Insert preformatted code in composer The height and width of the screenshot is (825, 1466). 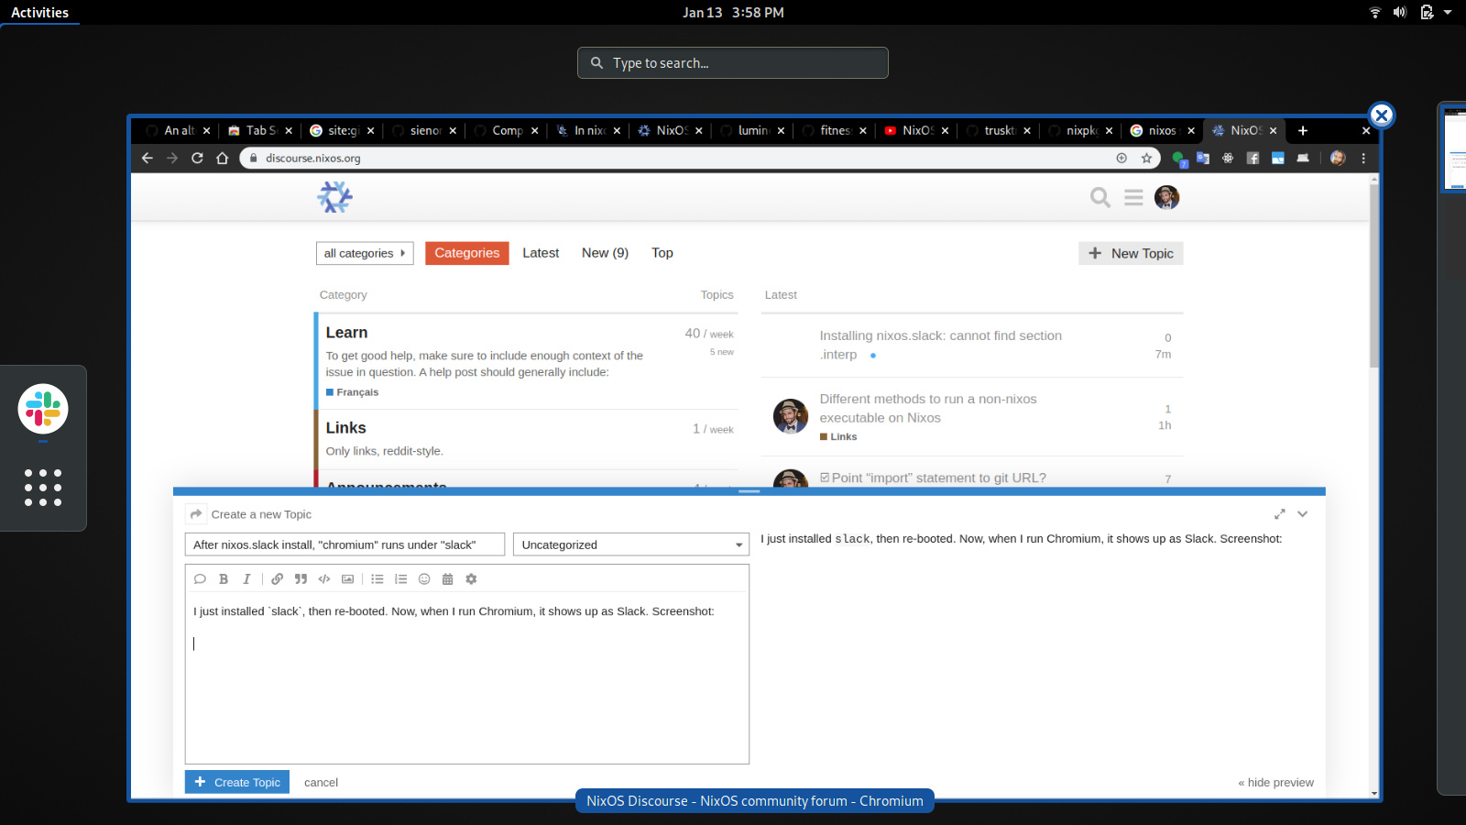[x=324, y=579]
